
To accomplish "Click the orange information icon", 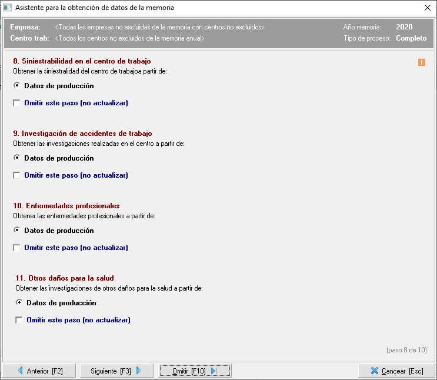I will pos(422,62).
